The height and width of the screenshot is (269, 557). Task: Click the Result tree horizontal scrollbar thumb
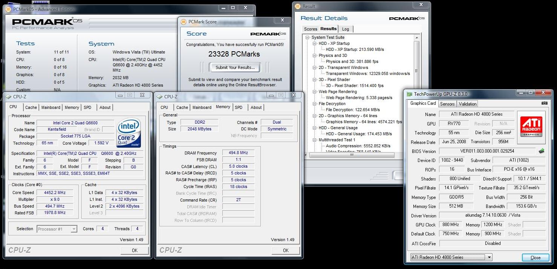352,155
